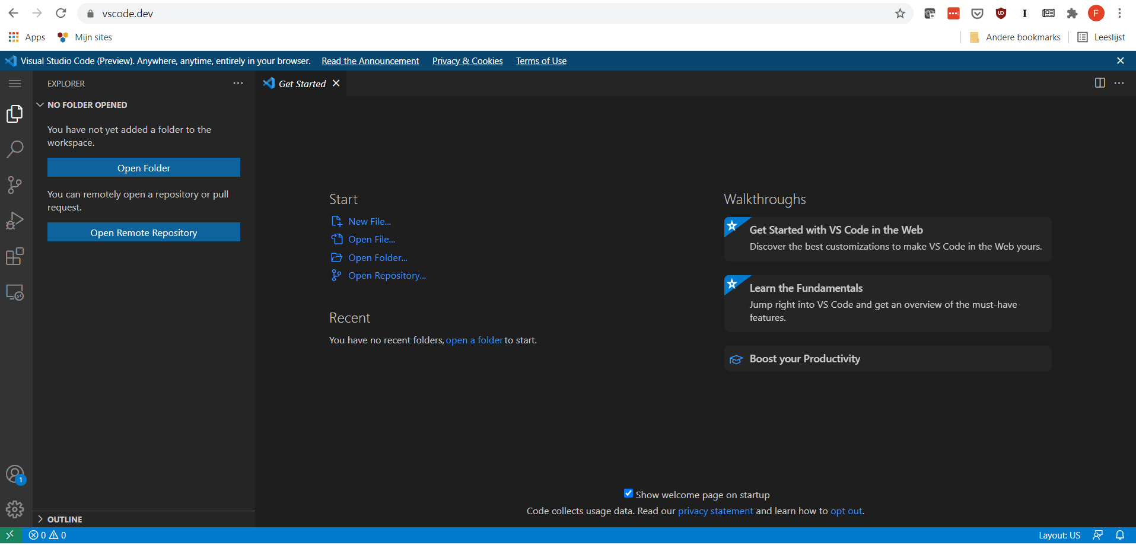Viewport: 1136px width, 545px height.
Task: Open the Explorer view in activity bar
Action: [x=15, y=113]
